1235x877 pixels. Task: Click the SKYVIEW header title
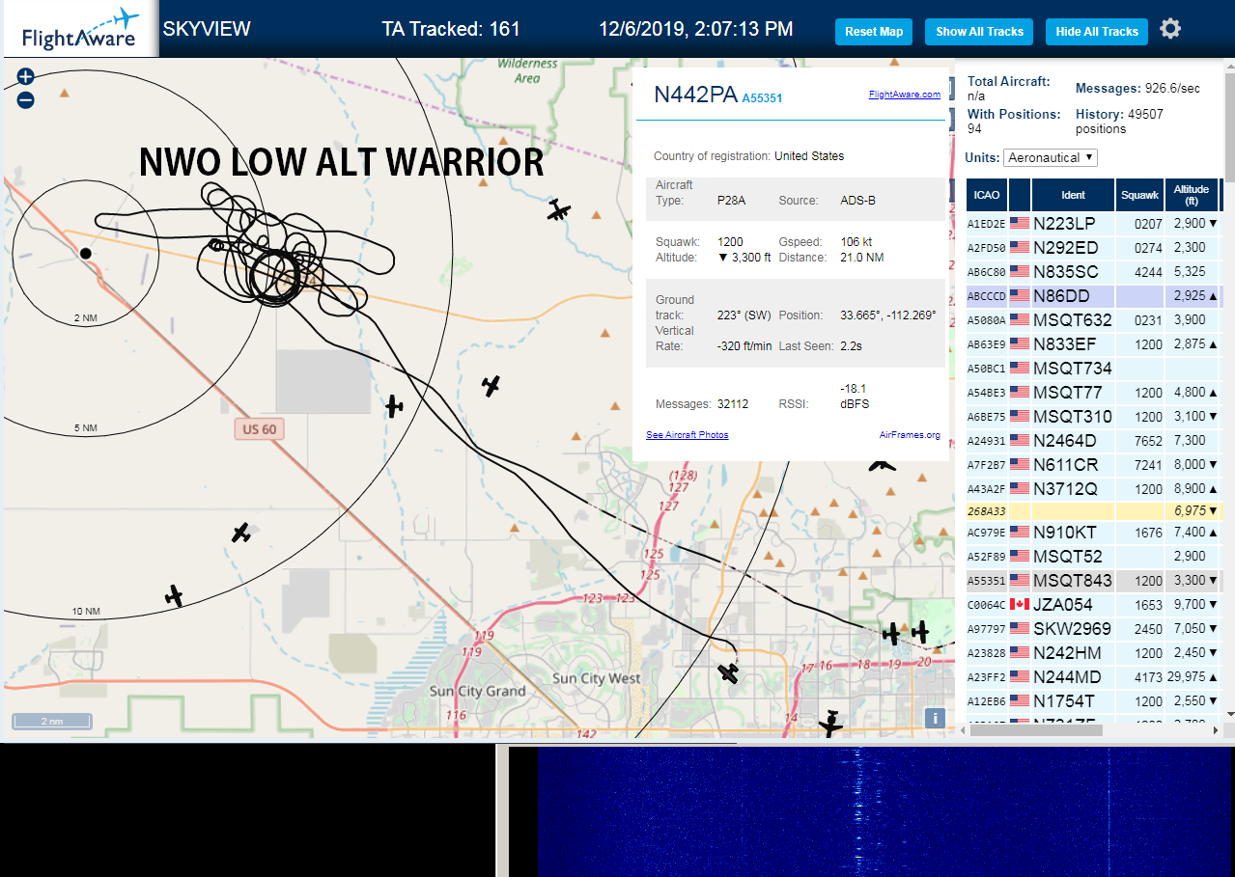coord(207,29)
